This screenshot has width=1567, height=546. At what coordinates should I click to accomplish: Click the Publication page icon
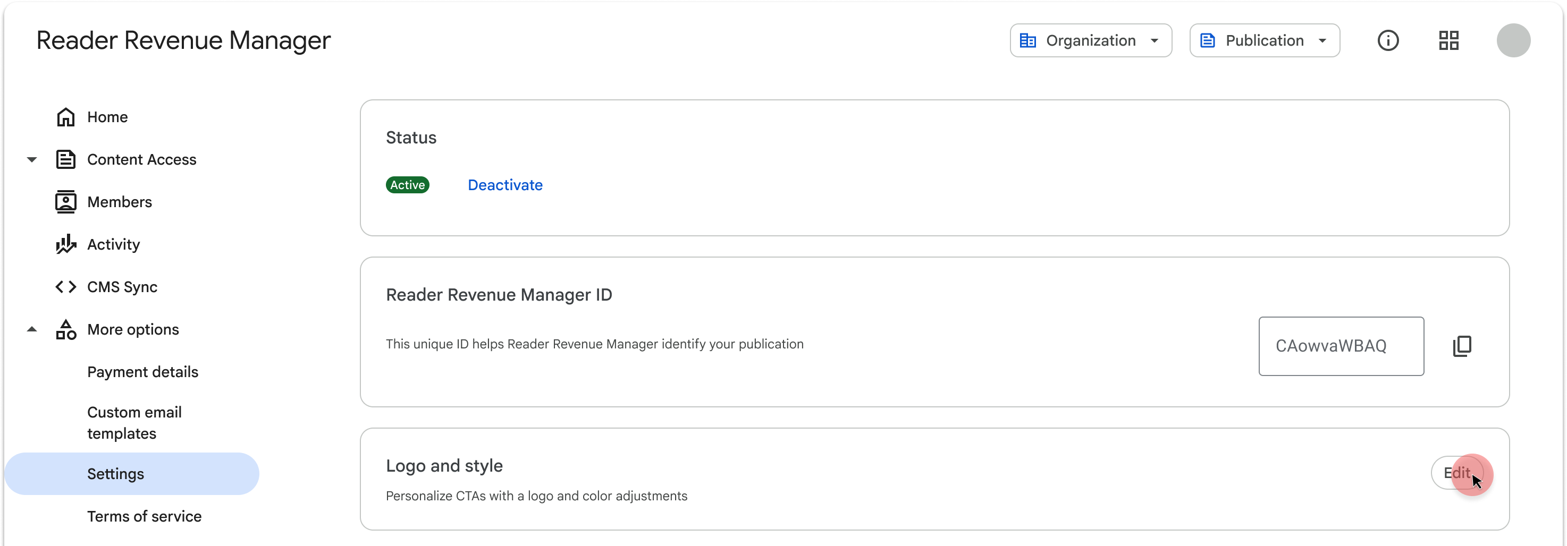1207,41
